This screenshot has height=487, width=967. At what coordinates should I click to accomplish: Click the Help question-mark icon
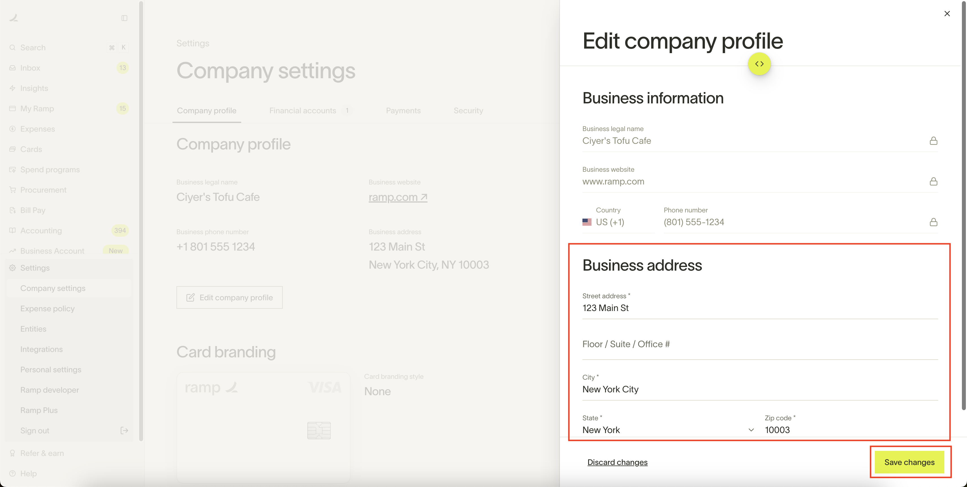pyautogui.click(x=12, y=473)
